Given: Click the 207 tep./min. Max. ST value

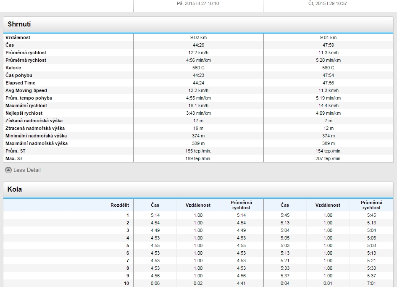Looking at the screenshot, I should [x=328, y=158].
